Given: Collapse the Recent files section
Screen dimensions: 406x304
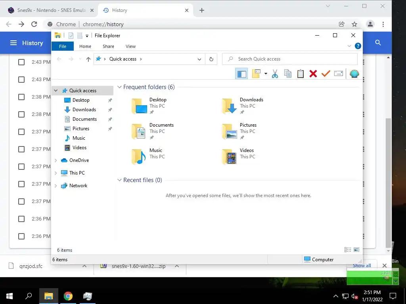Looking at the screenshot, I should tap(119, 180).
